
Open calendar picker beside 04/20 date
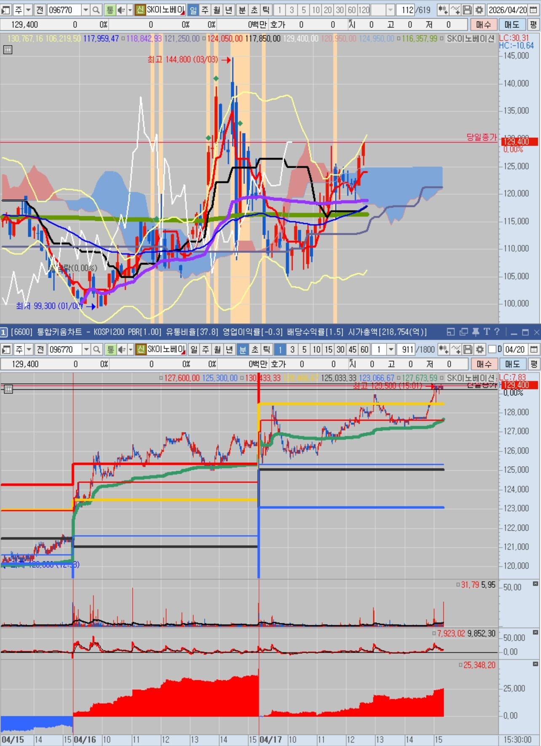coord(534,349)
